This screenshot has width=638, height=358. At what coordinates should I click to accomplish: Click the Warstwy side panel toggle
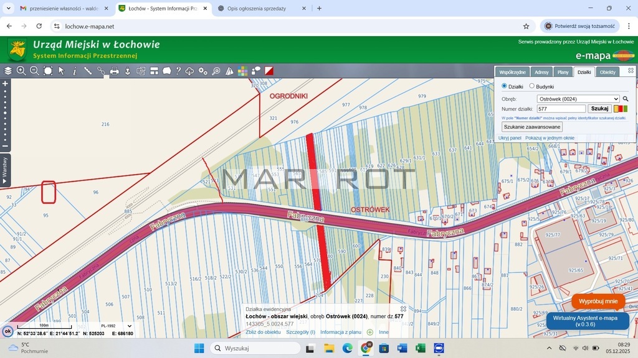point(5,171)
